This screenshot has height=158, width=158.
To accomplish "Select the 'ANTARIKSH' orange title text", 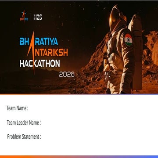I will (x=48, y=53).
